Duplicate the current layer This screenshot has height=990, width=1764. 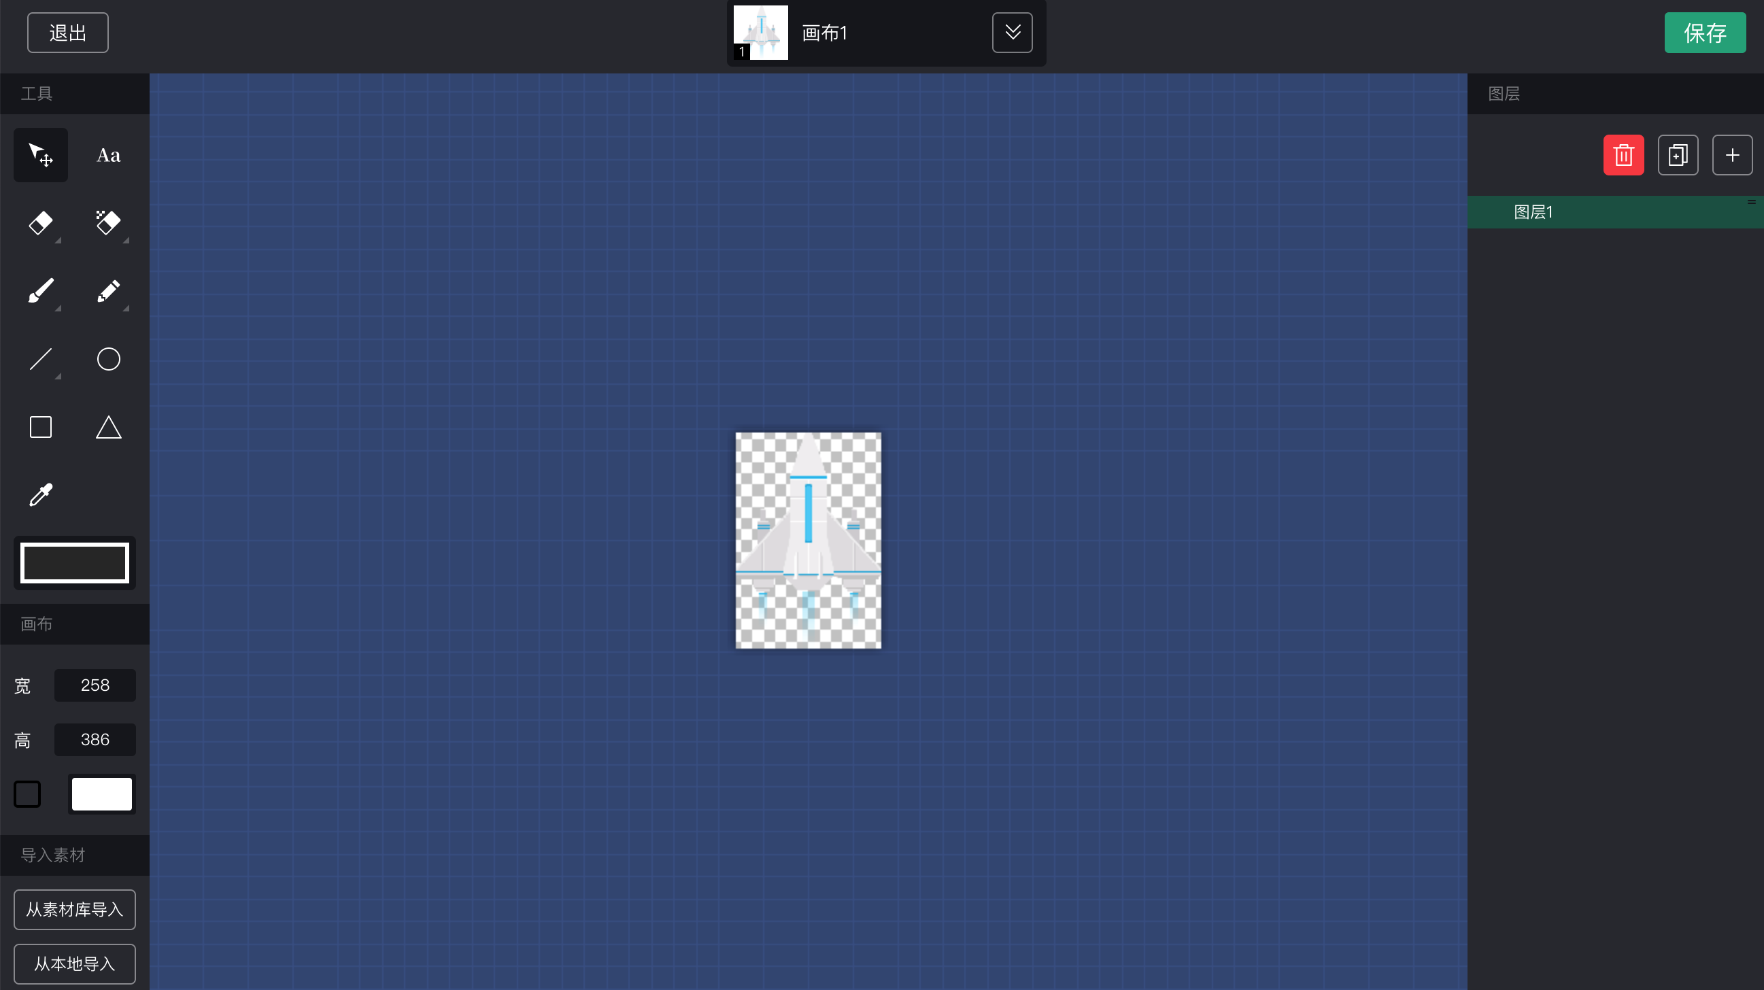point(1678,155)
